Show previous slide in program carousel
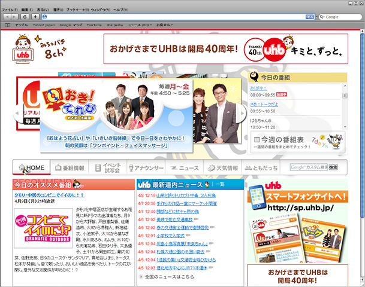 (17, 113)
